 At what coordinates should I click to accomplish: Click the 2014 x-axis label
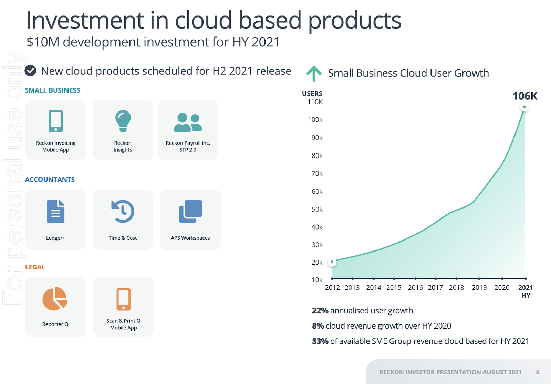pyautogui.click(x=374, y=287)
